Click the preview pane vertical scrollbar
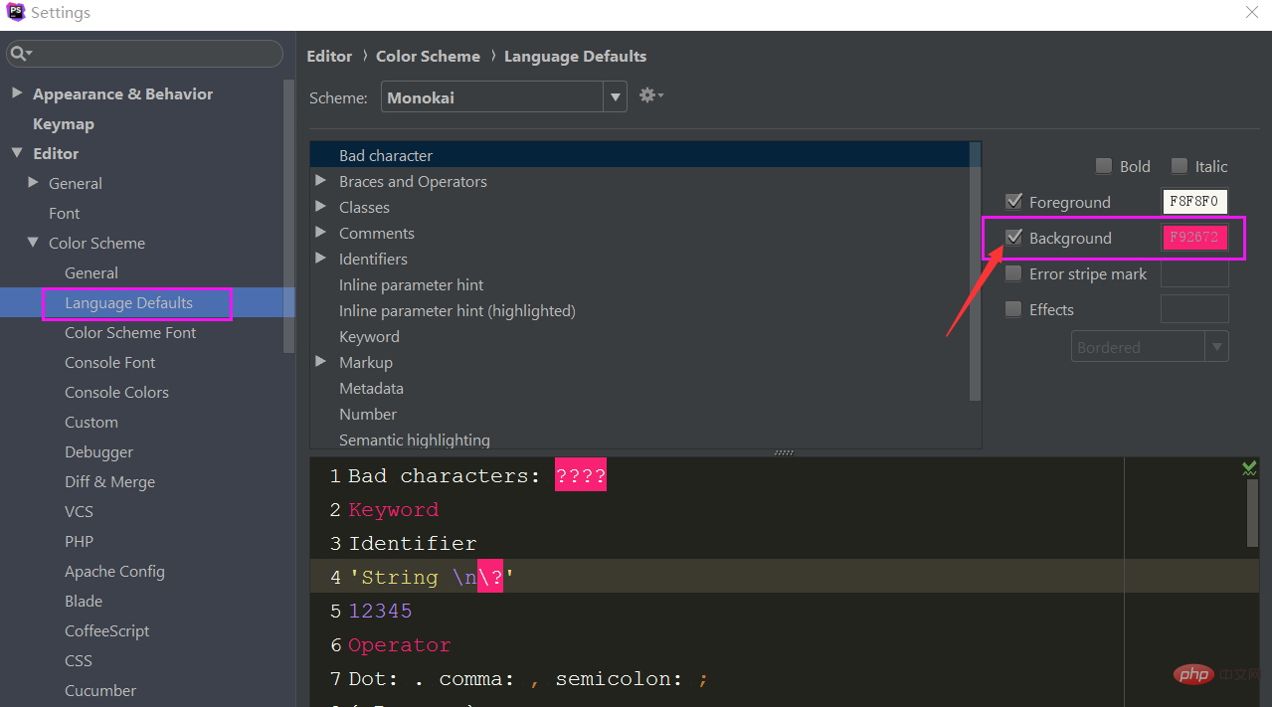 click(x=1253, y=513)
